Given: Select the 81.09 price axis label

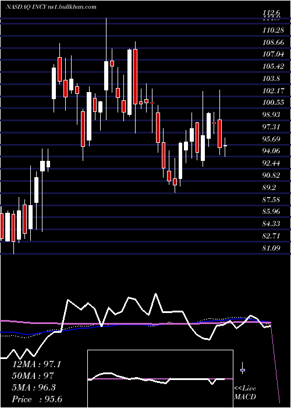Looking at the screenshot, I should pyautogui.click(x=272, y=248).
